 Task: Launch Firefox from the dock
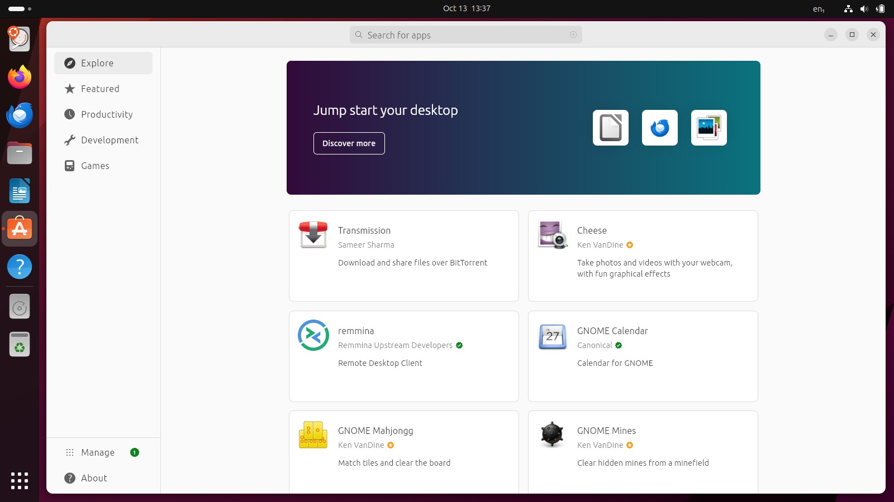[20, 77]
